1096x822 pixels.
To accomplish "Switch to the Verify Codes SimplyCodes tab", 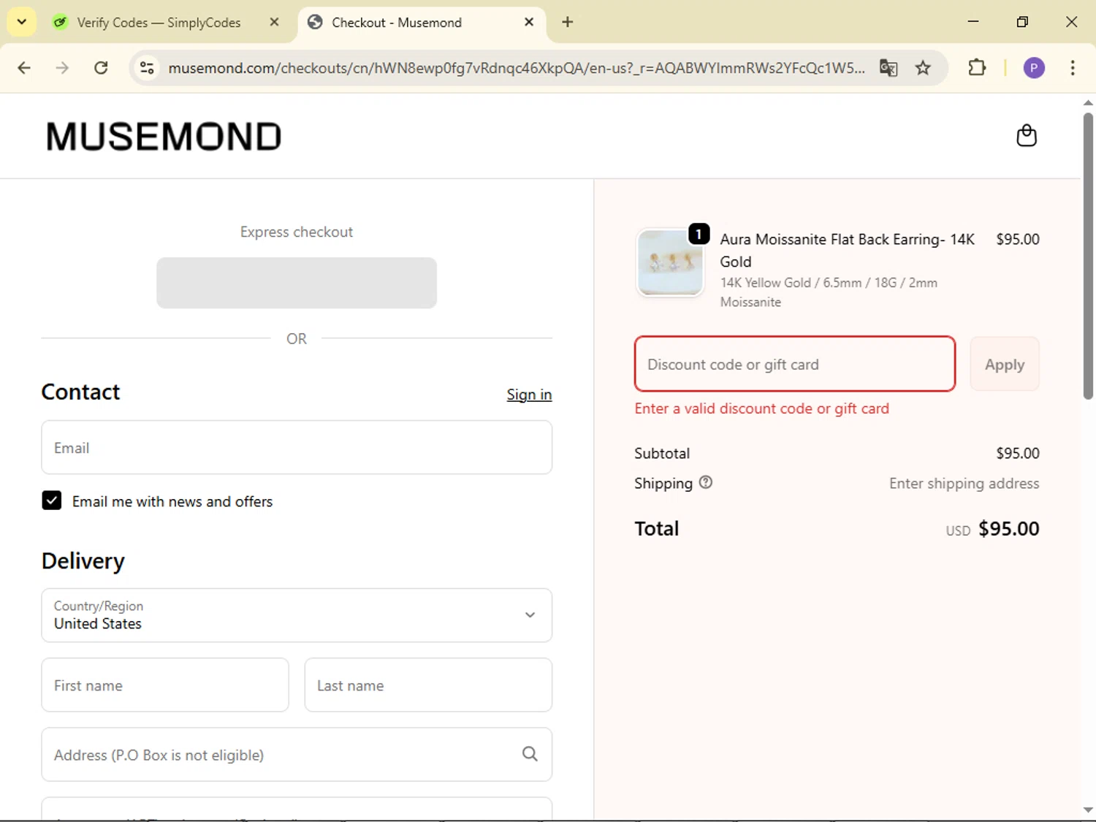I will pos(157,23).
